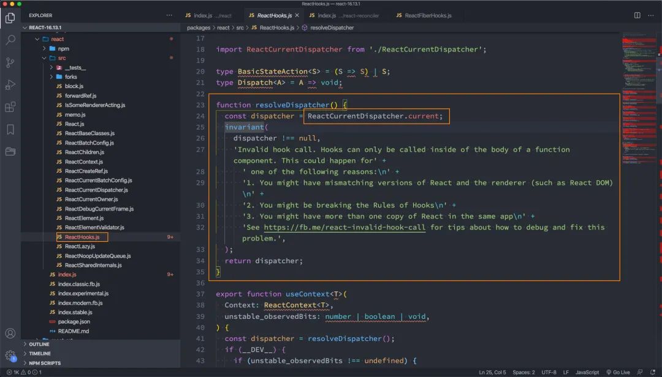Open the Explorer view in activity bar
The image size is (662, 377).
(x=10, y=18)
